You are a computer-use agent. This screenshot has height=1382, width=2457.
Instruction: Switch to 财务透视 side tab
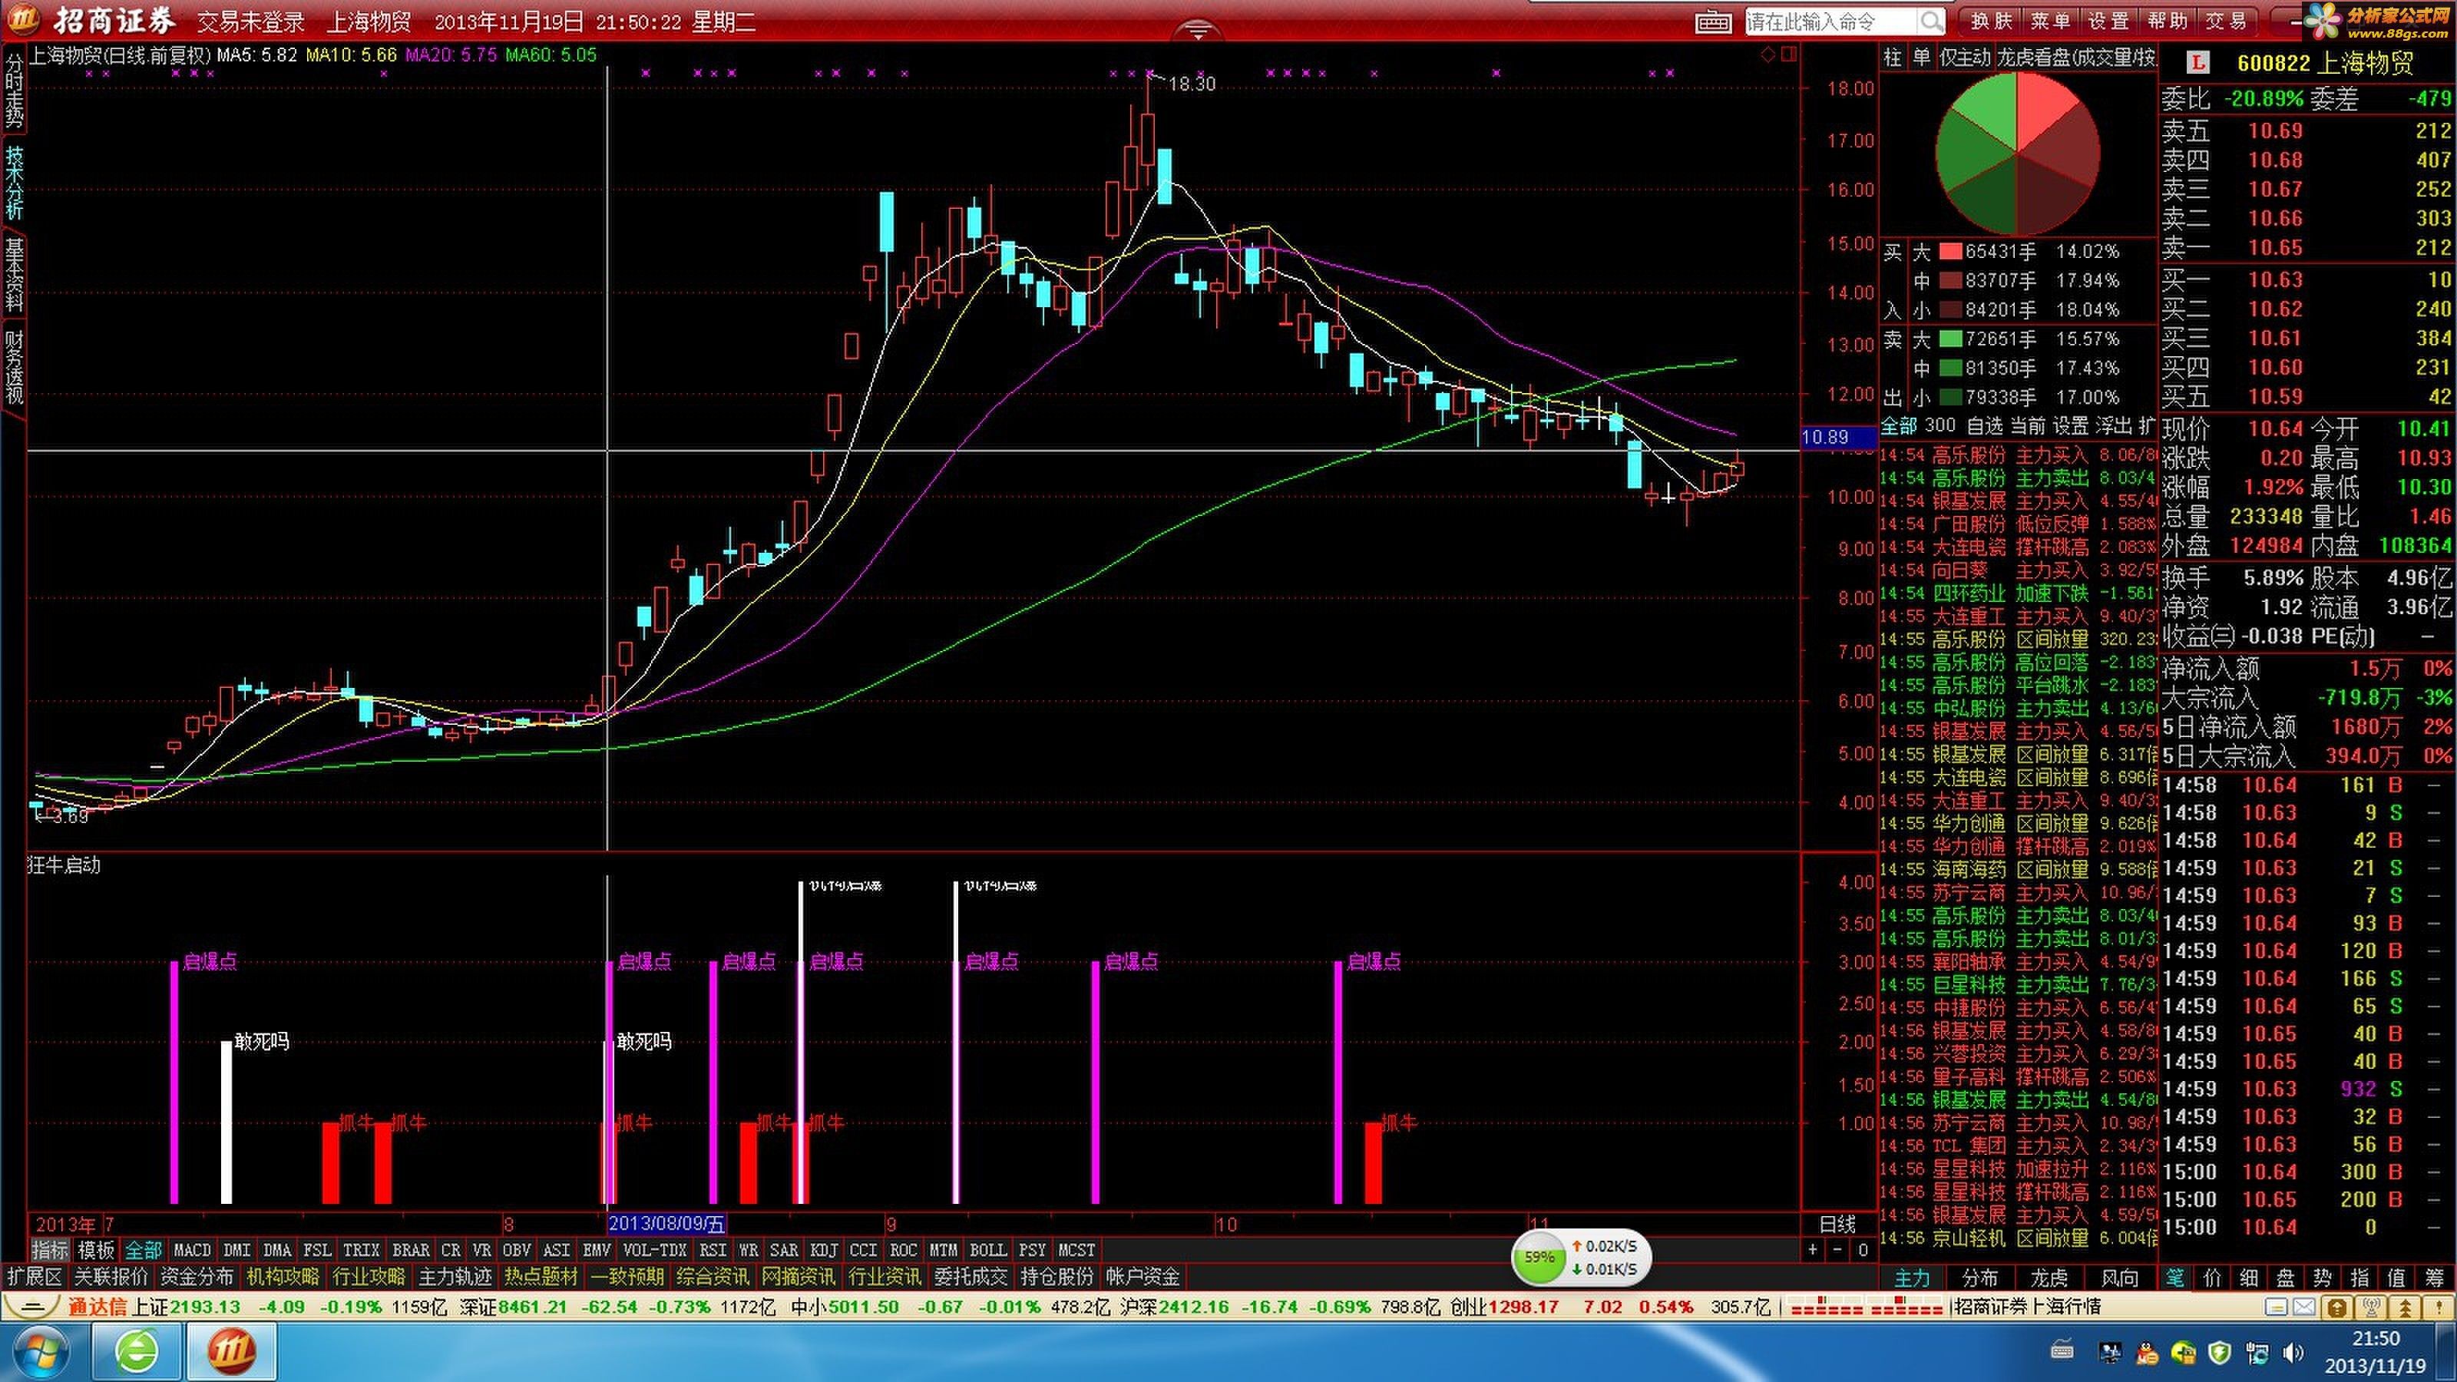tap(15, 367)
